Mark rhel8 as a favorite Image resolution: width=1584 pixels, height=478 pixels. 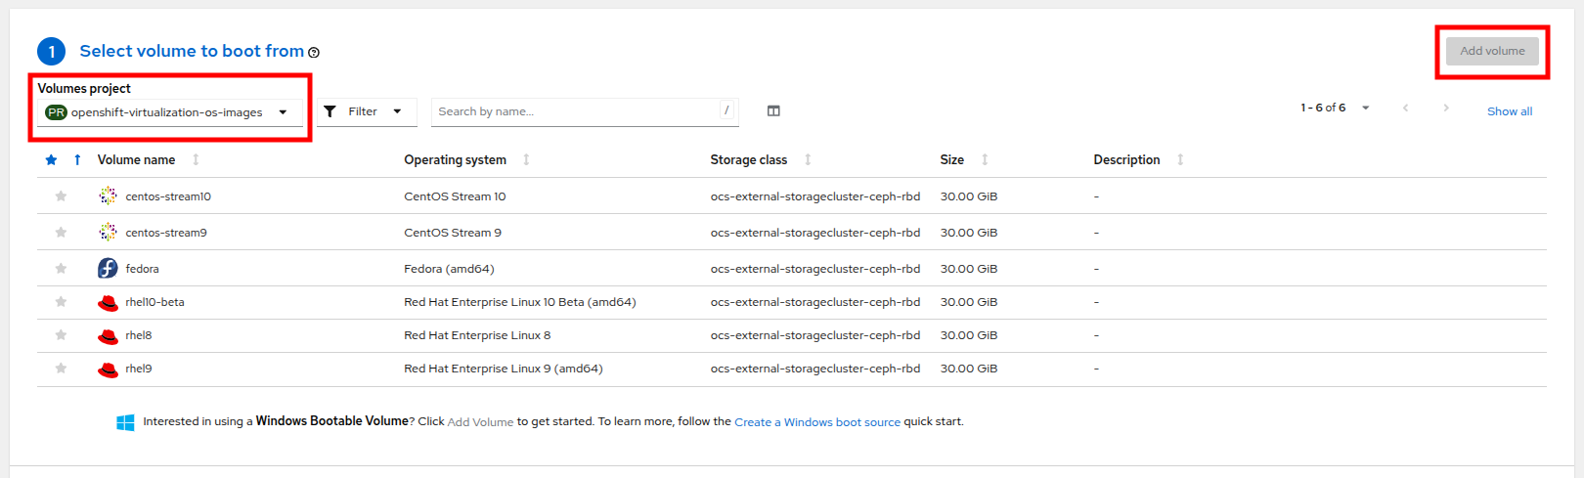pyautogui.click(x=61, y=335)
